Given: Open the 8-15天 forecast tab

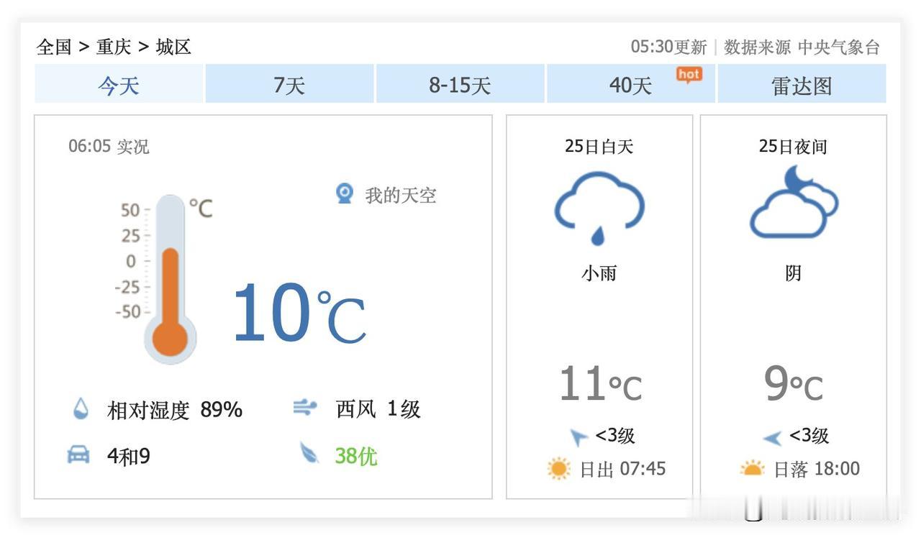Looking at the screenshot, I should (x=460, y=85).
